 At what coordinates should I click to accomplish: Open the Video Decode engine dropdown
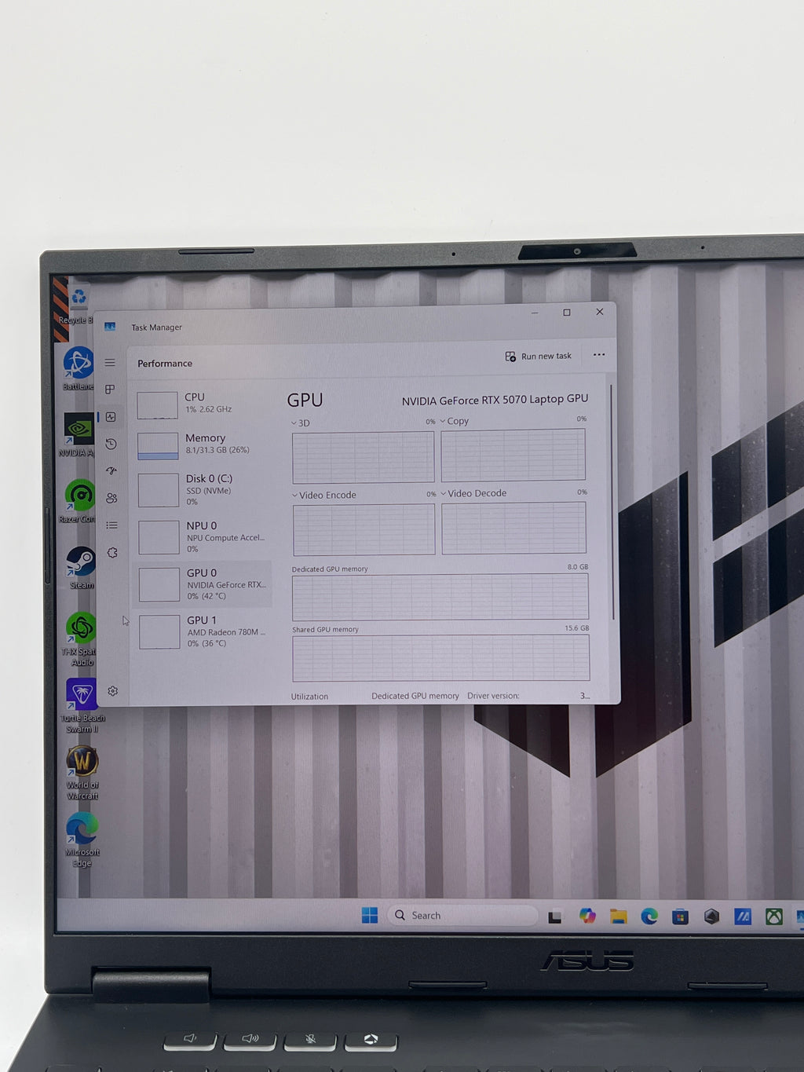click(473, 493)
